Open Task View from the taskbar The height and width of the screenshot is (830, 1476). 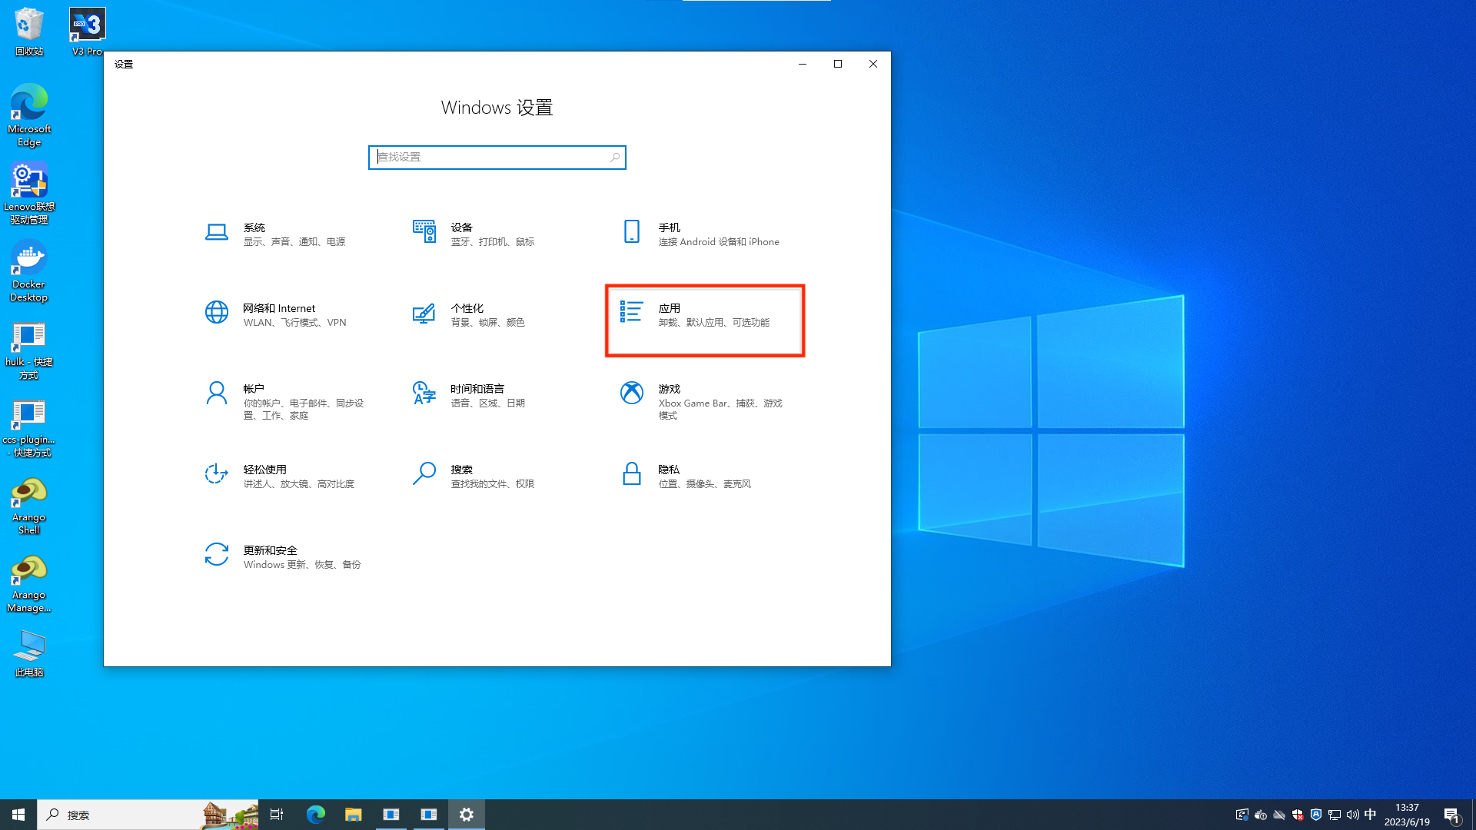(x=277, y=815)
